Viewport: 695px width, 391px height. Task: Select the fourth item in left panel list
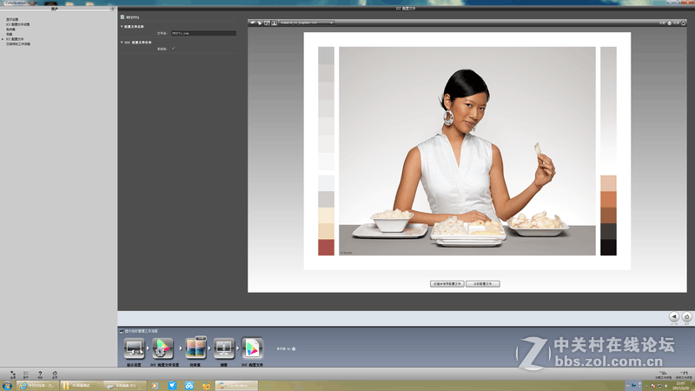(x=10, y=34)
